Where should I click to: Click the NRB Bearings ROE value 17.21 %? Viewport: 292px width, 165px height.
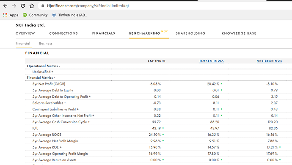pos(272,147)
